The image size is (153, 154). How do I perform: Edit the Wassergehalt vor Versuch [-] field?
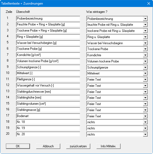click(48, 85)
